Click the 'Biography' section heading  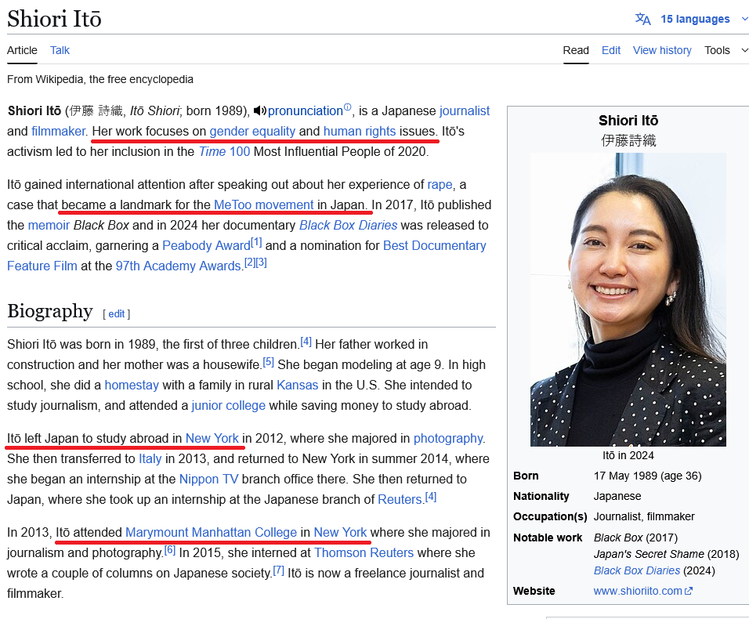click(50, 311)
